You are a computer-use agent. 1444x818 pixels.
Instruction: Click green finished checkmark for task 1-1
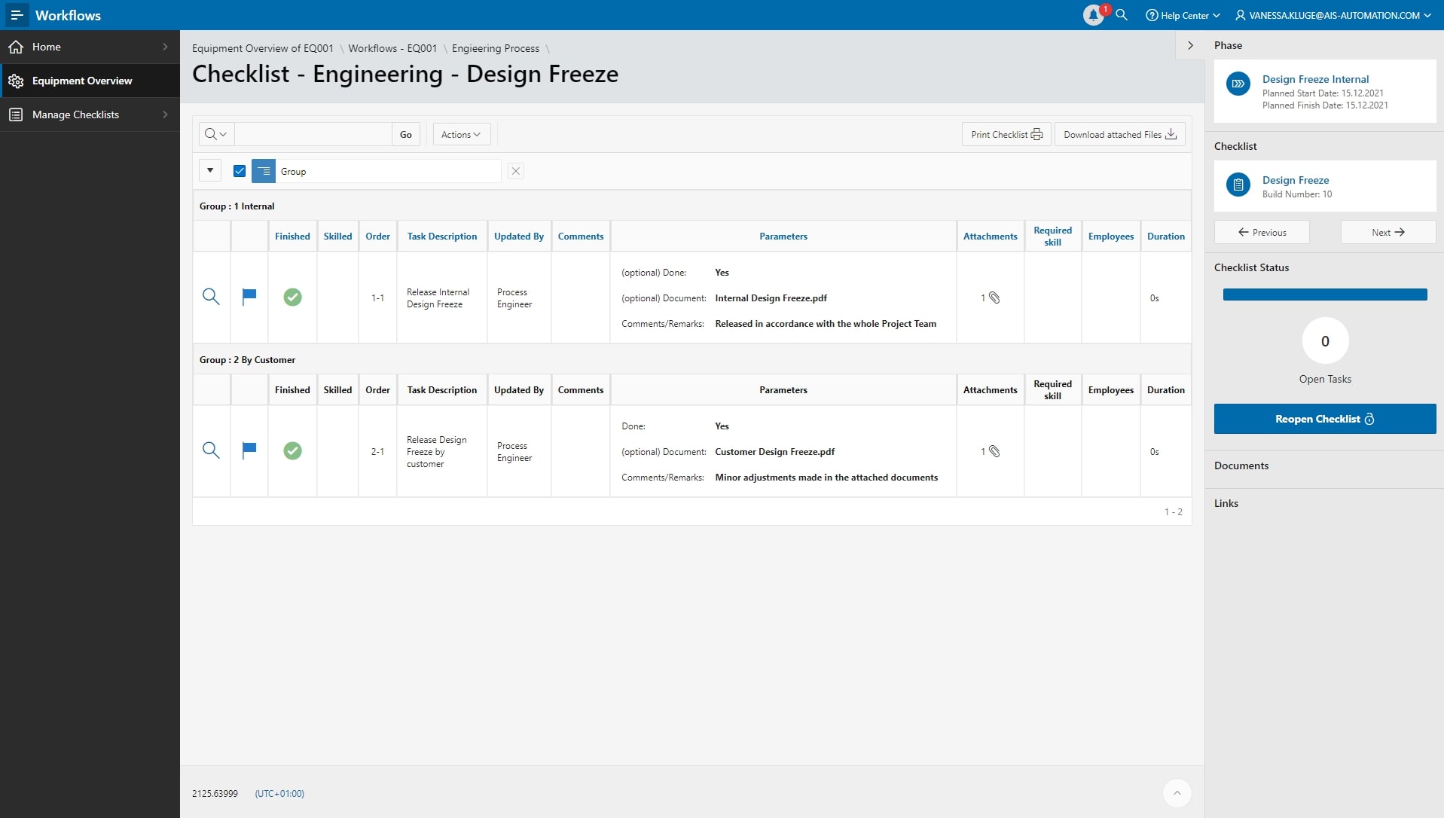pyautogui.click(x=292, y=298)
